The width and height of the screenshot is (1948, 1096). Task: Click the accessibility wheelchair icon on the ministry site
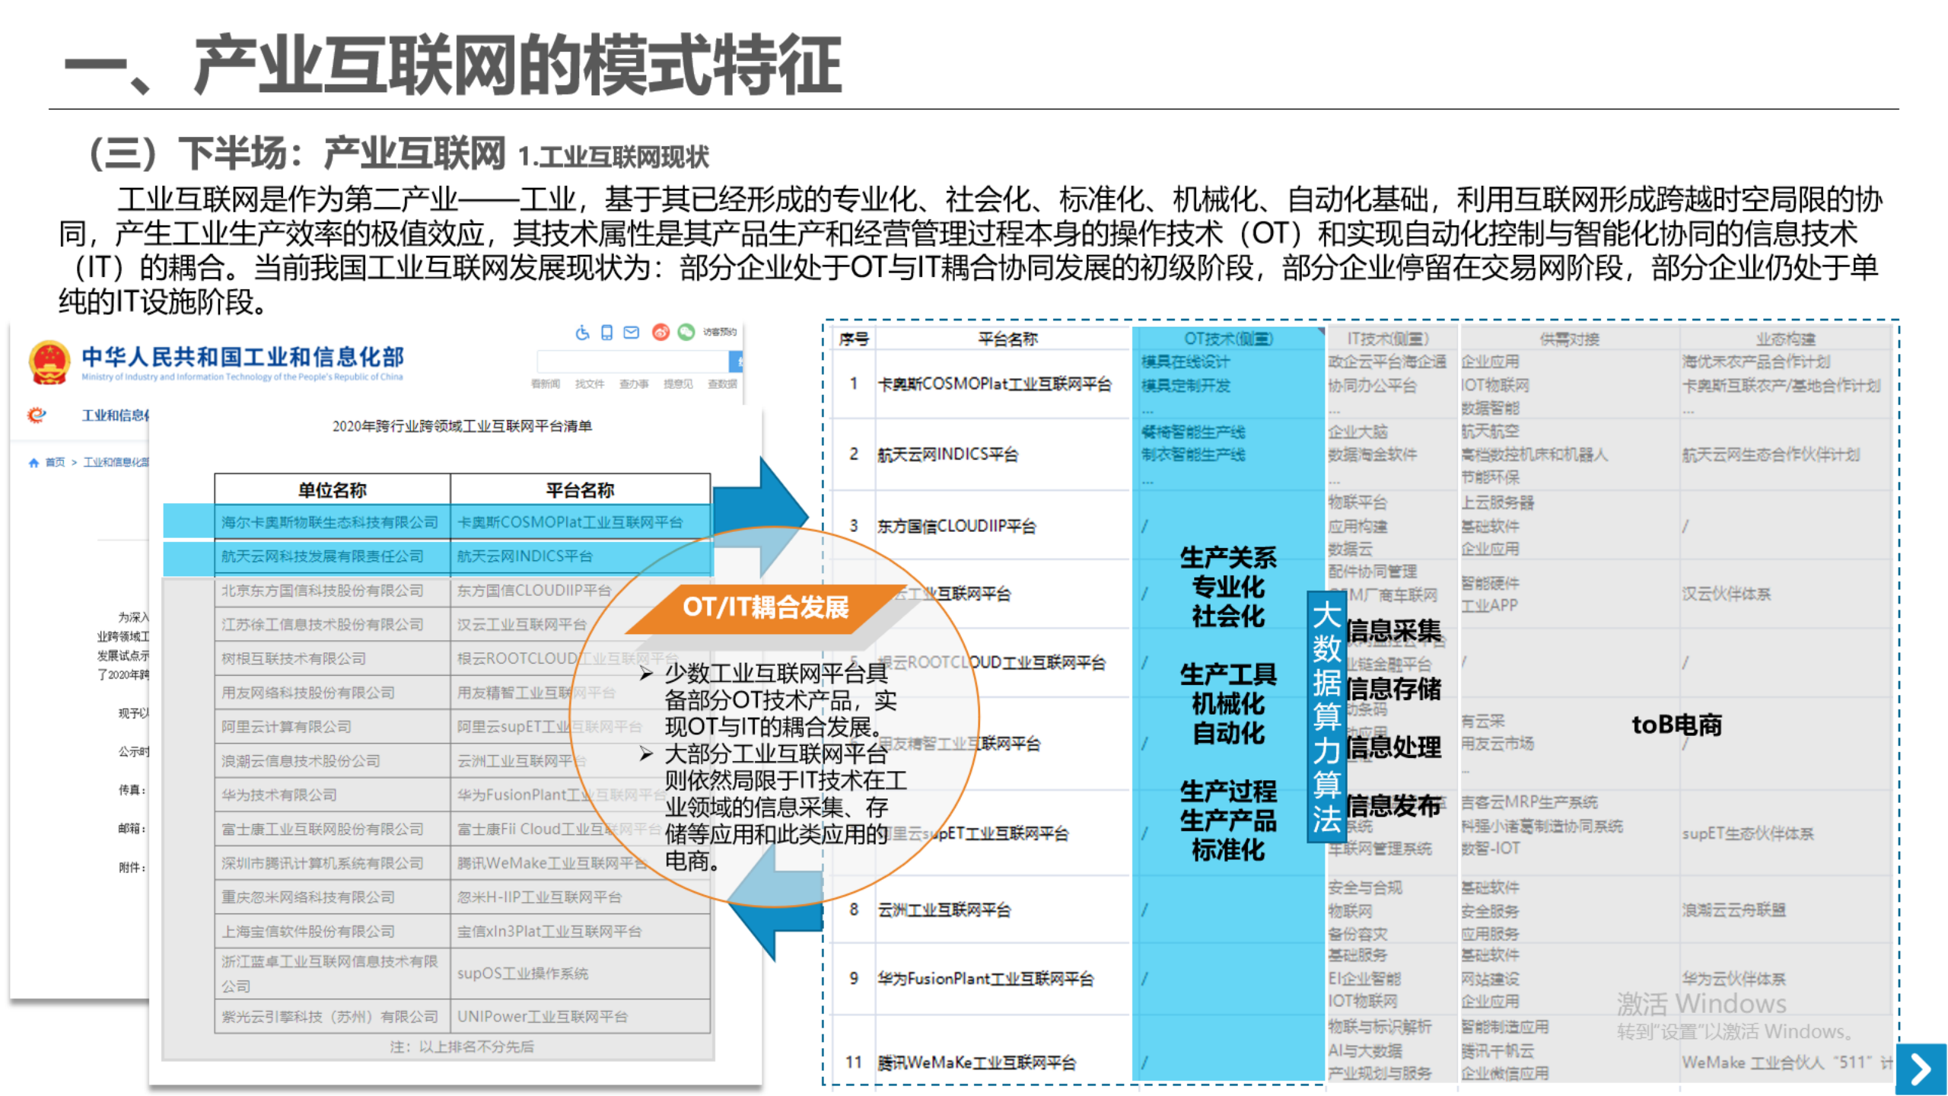pos(582,332)
